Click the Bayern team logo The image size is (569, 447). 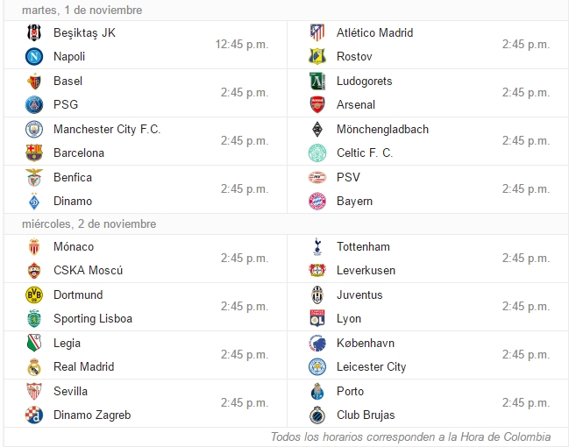tap(317, 202)
